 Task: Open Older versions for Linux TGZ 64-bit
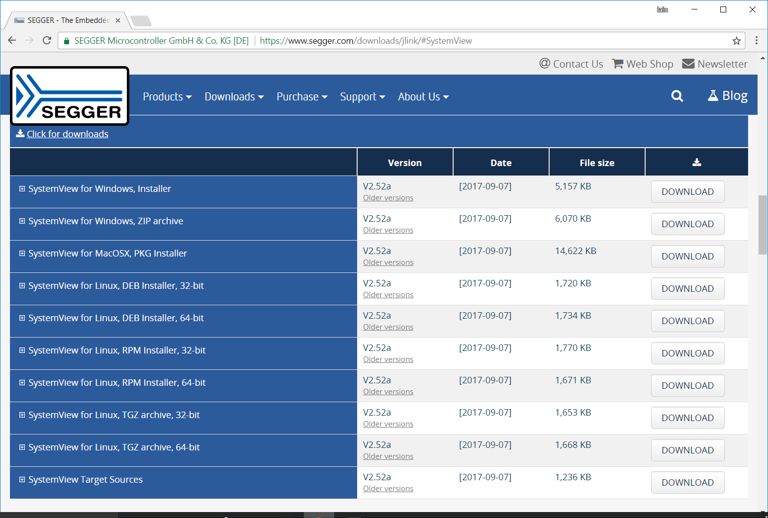(x=388, y=456)
